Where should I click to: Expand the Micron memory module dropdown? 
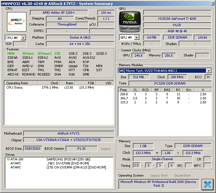pyautogui.click(x=209, y=71)
